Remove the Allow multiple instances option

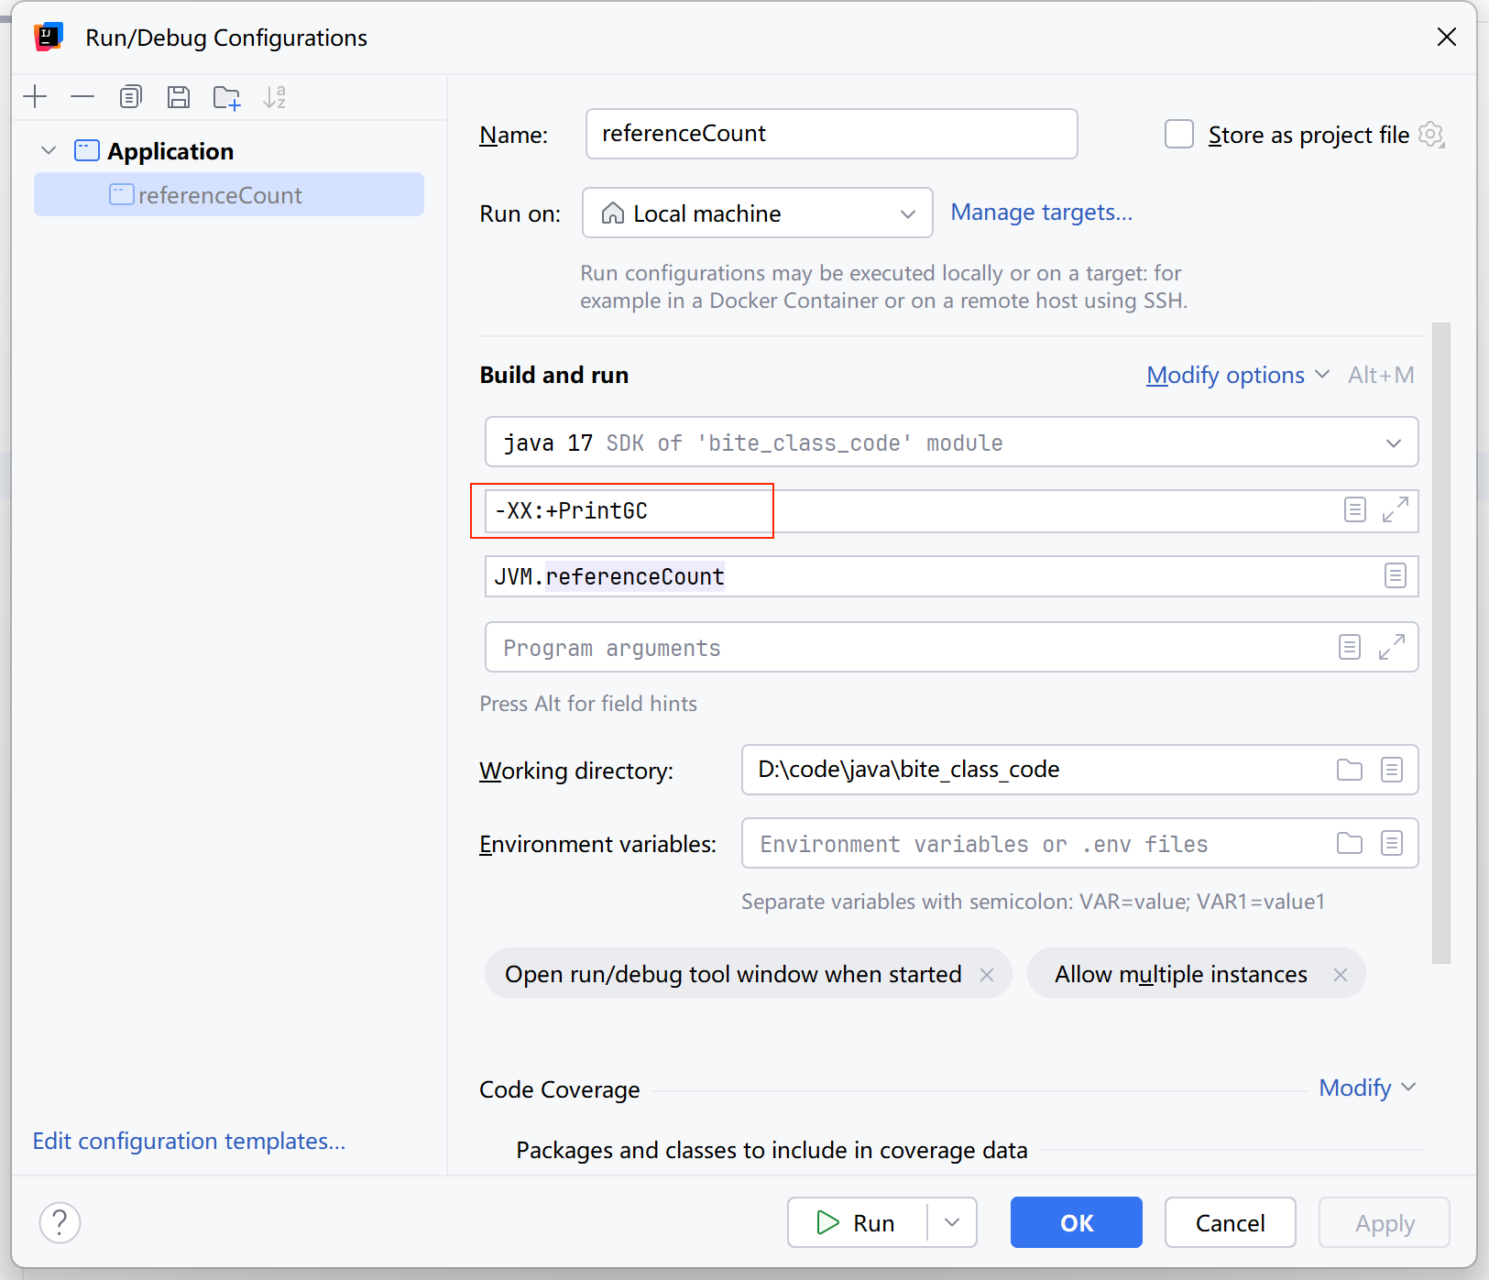[1341, 975]
